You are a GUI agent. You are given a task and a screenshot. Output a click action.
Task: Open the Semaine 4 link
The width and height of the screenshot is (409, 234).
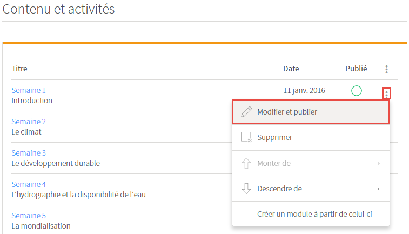29,184
